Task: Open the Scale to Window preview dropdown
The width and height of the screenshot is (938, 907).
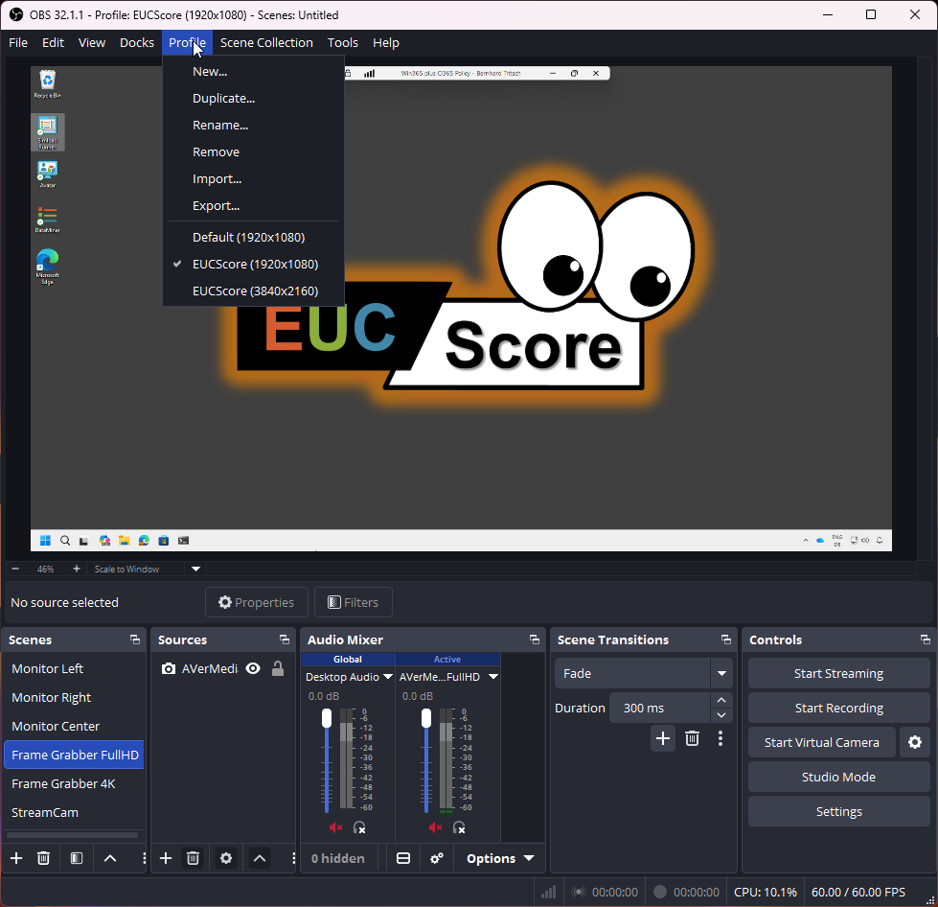Action: 195,569
